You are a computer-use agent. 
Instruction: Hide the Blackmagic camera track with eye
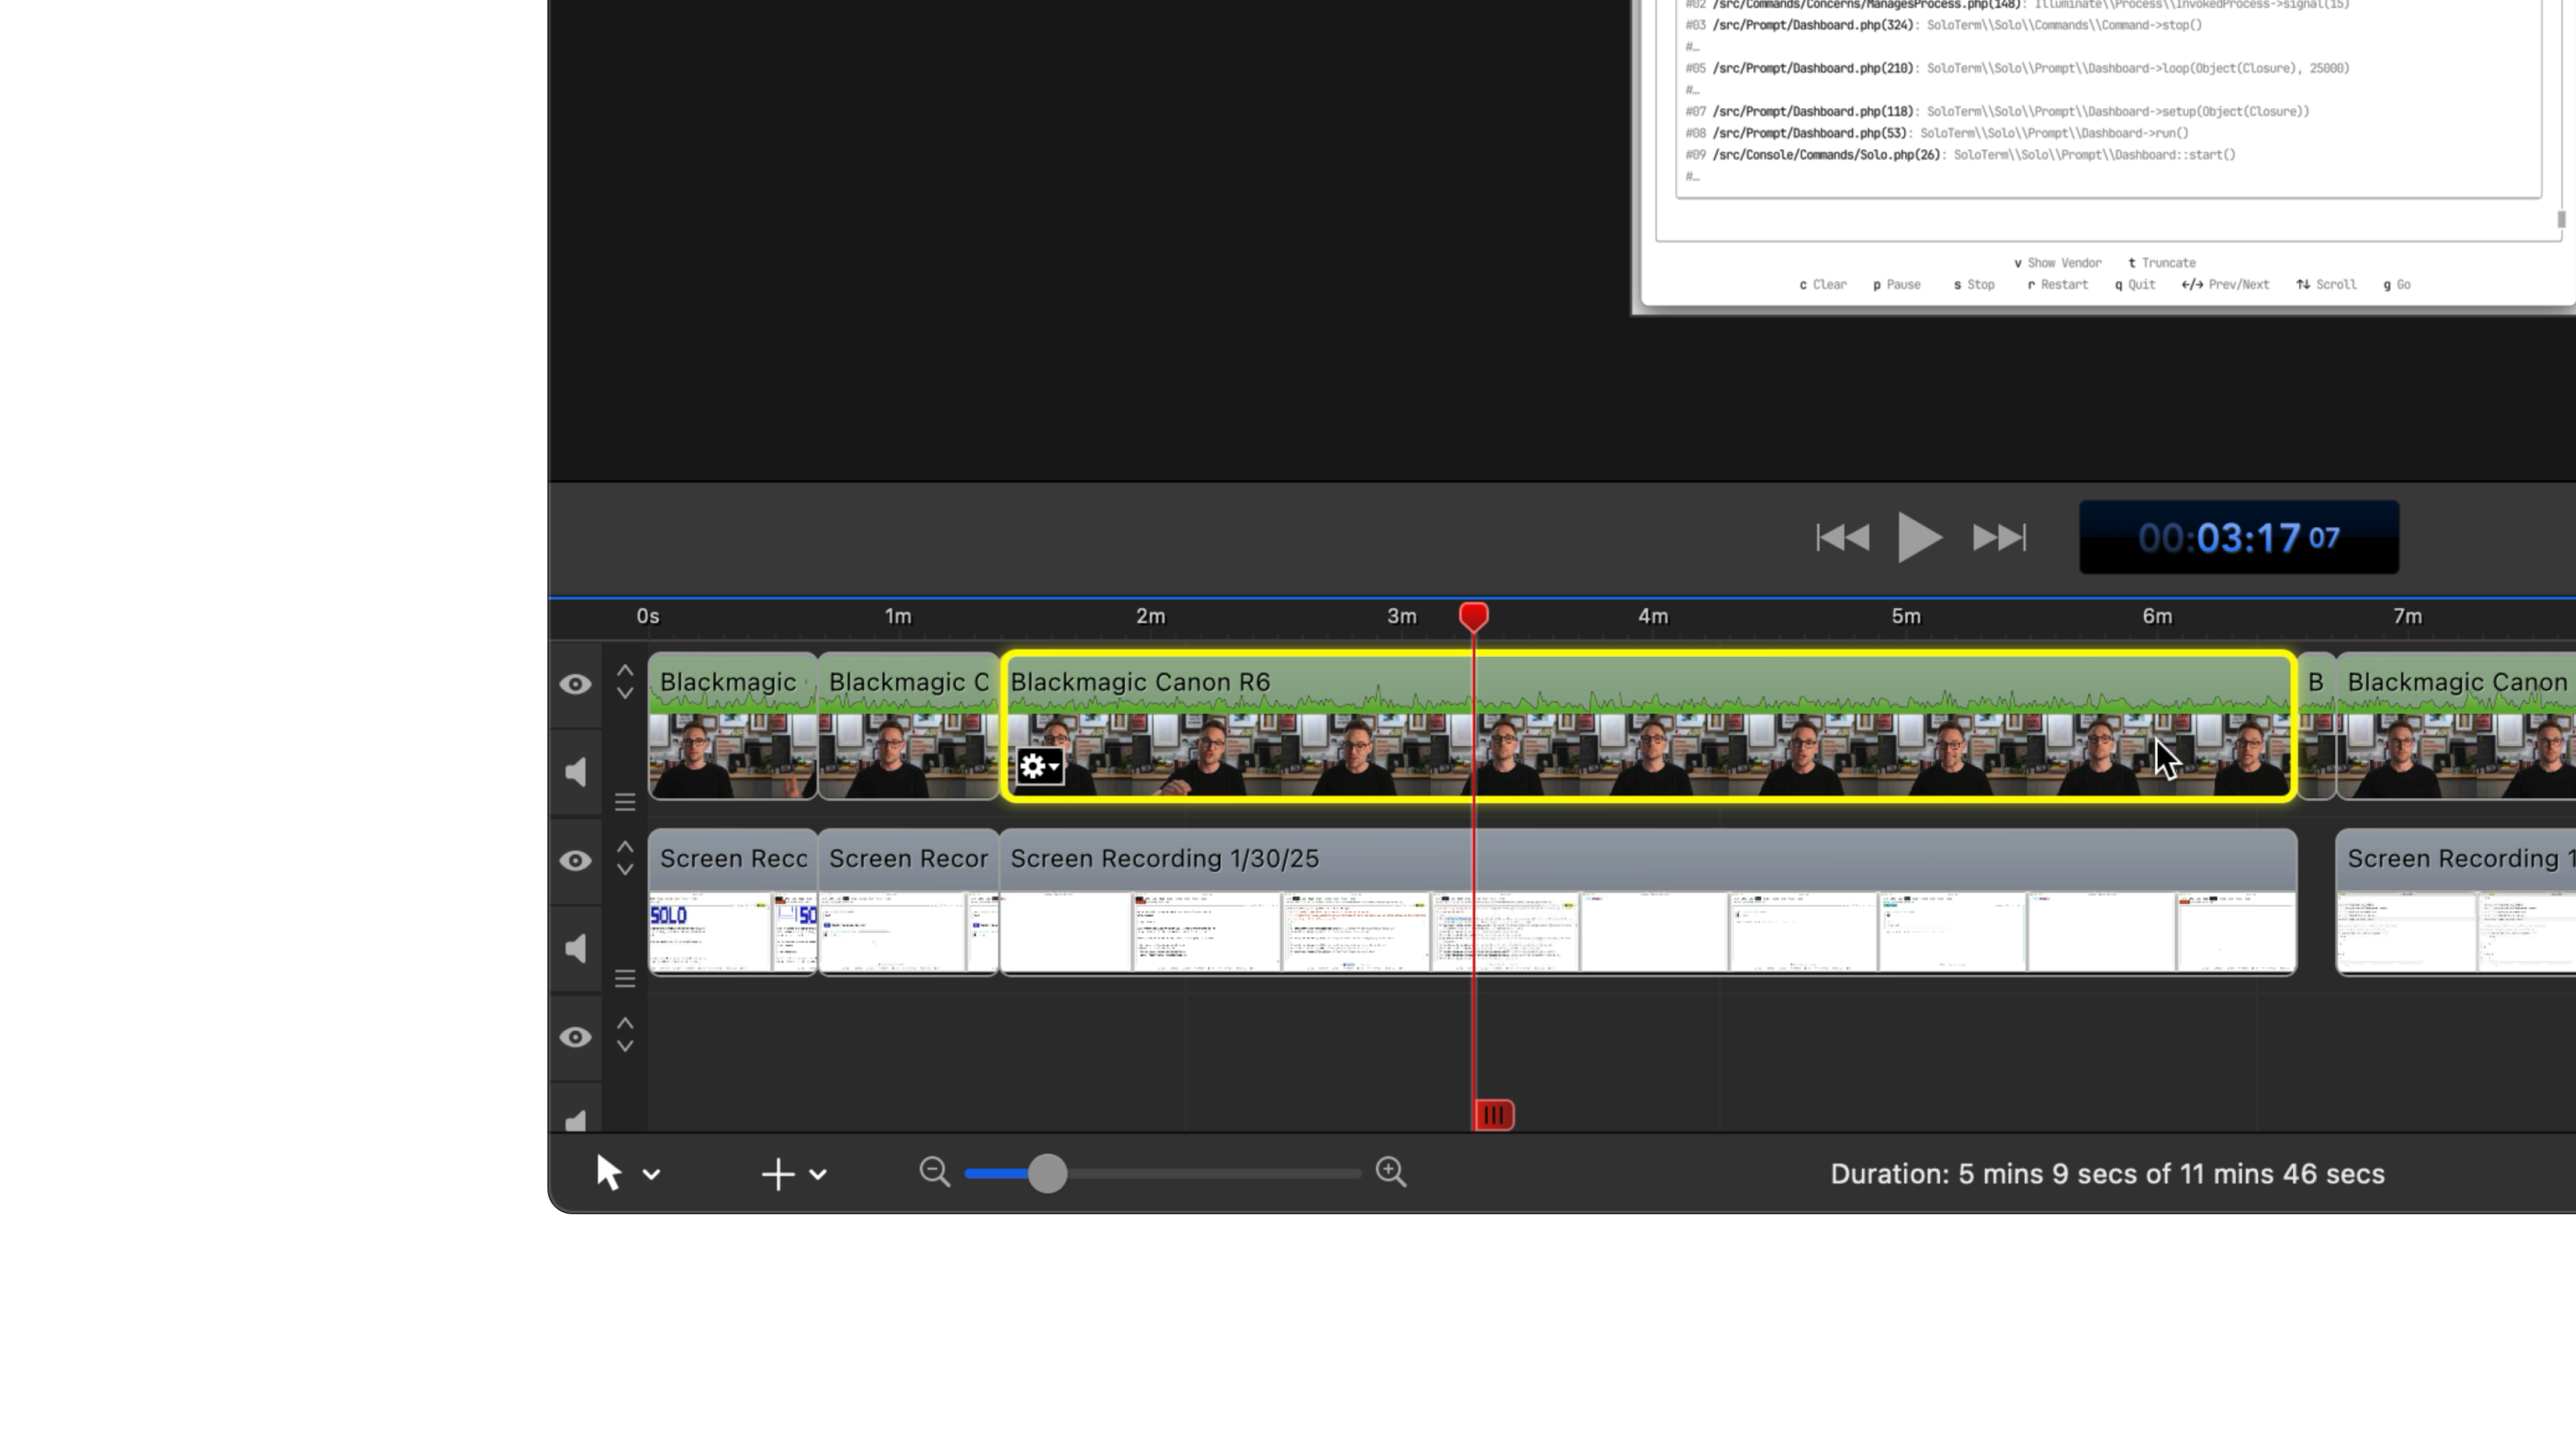pyautogui.click(x=575, y=684)
